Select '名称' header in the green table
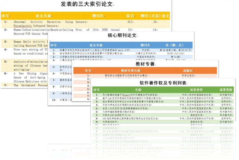The width and height of the screenshot is (239, 160). click(x=138, y=90)
